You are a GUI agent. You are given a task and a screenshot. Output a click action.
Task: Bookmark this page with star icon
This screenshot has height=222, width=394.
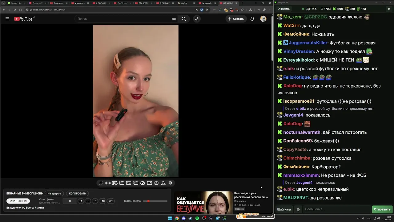click(207, 10)
